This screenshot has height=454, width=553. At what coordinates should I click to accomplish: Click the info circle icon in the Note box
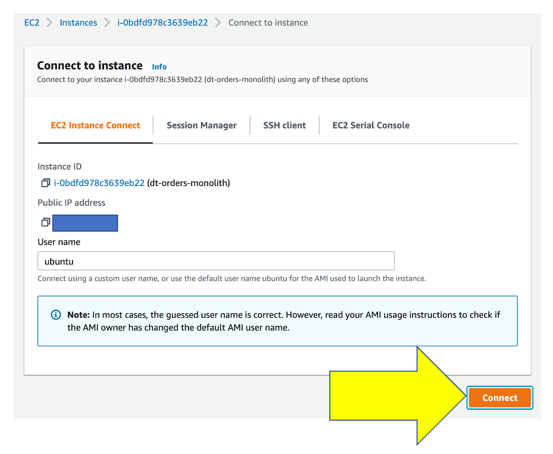56,315
